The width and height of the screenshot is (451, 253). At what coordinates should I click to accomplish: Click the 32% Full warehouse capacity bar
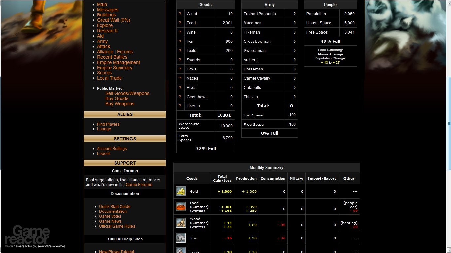[x=205, y=149]
